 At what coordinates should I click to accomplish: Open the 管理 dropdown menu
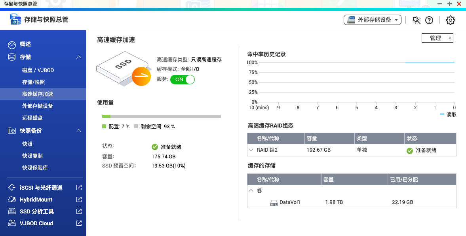[437, 38]
